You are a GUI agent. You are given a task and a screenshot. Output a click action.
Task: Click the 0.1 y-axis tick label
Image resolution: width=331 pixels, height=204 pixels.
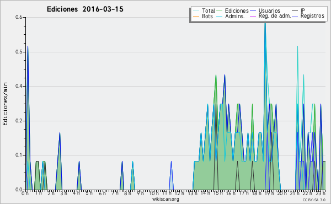click(19, 155)
